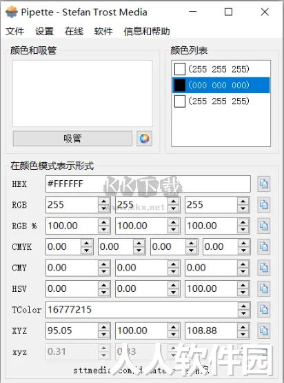Open the 设置 menu
284x383 pixels.
click(x=44, y=31)
